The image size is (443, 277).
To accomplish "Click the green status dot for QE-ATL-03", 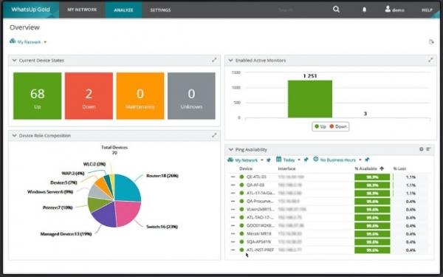I will pos(241,177).
